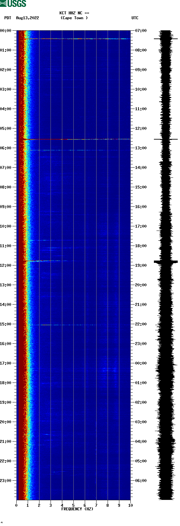Click the spectrogram event line near 00:25

coord(77,39)
